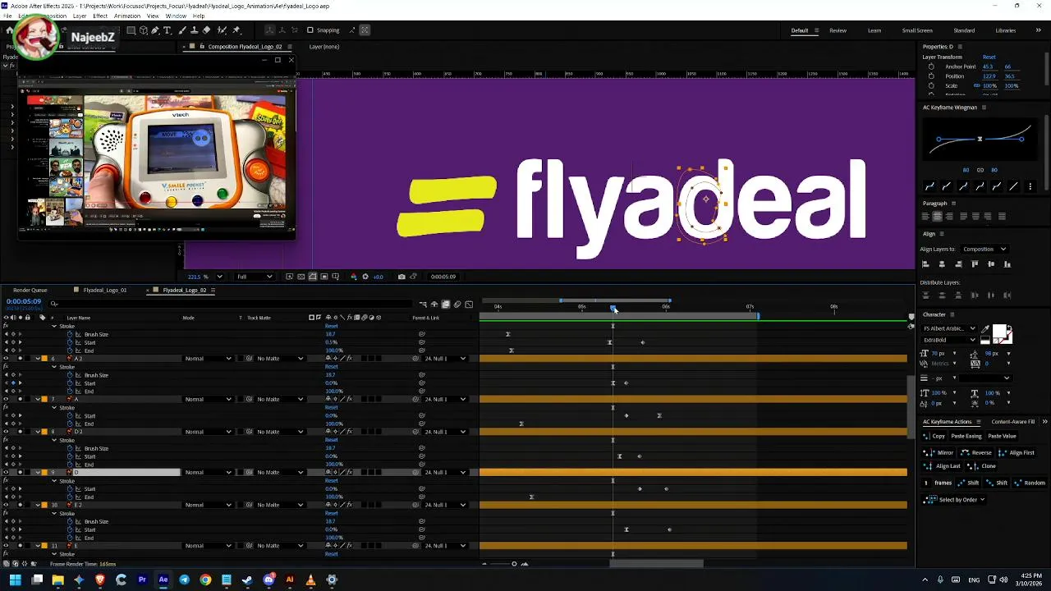The width and height of the screenshot is (1051, 591).
Task: Open the Animation menu
Action: point(126,16)
